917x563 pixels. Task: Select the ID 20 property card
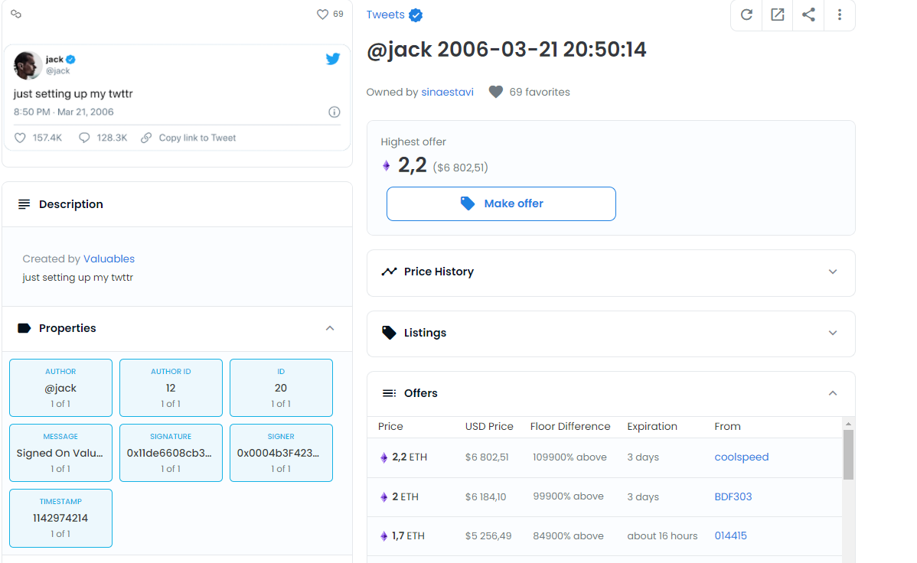pyautogui.click(x=281, y=388)
